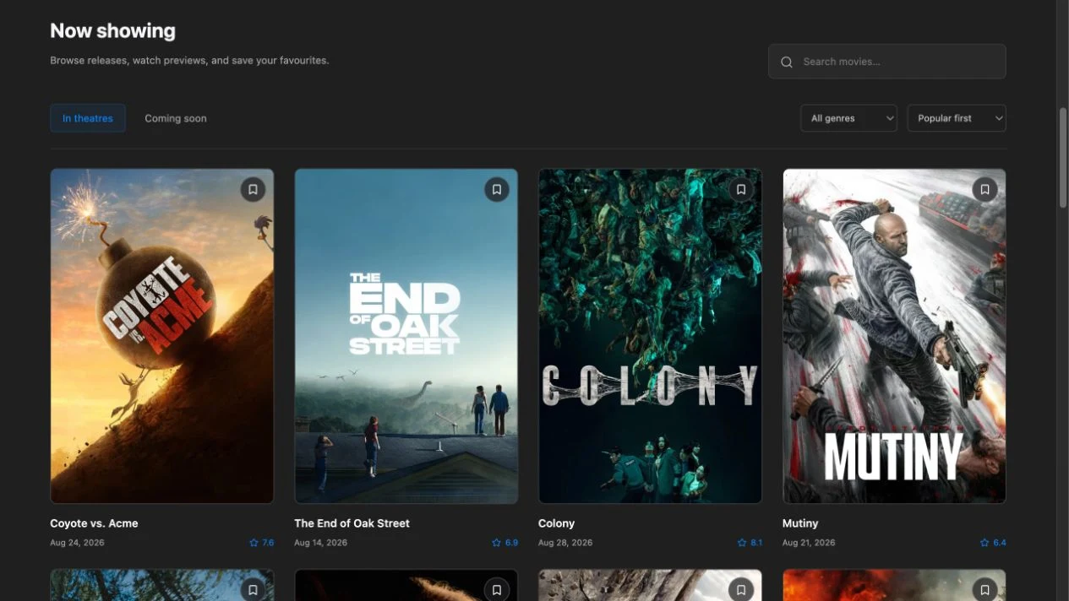Switch to the In theatres tab
The height and width of the screenshot is (601, 1069).
88,118
